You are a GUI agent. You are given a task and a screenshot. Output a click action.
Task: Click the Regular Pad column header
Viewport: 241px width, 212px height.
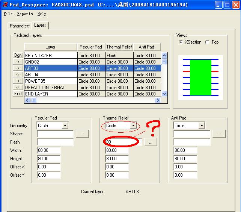(91, 47)
